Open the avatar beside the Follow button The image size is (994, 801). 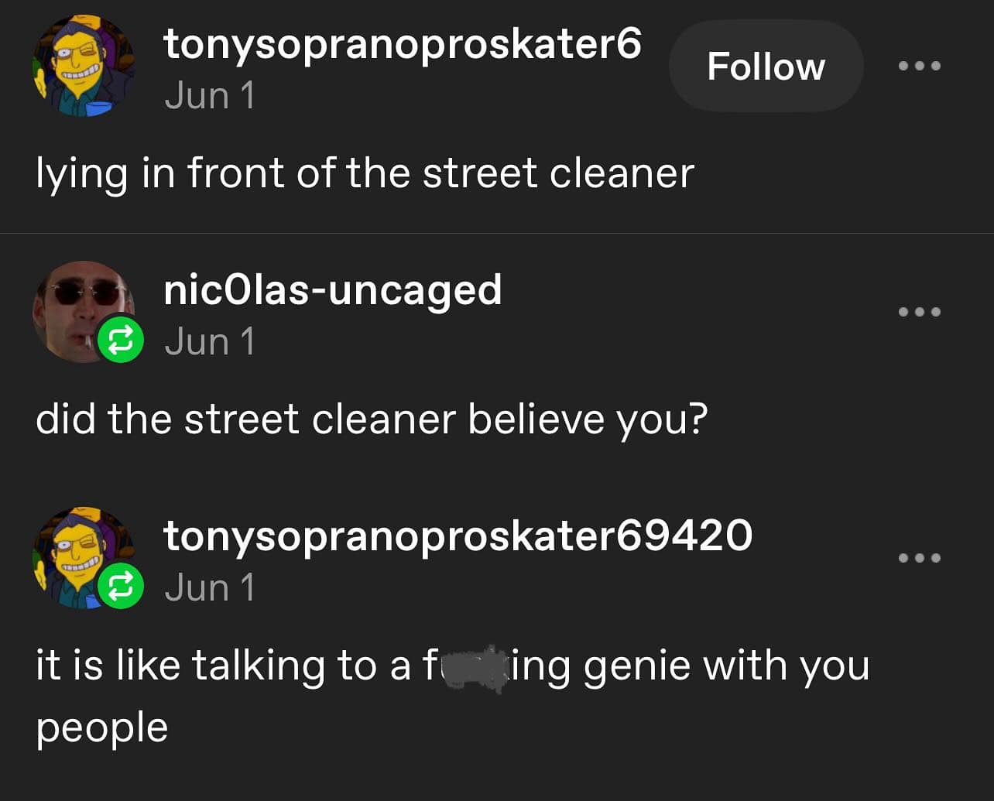pos(83,67)
